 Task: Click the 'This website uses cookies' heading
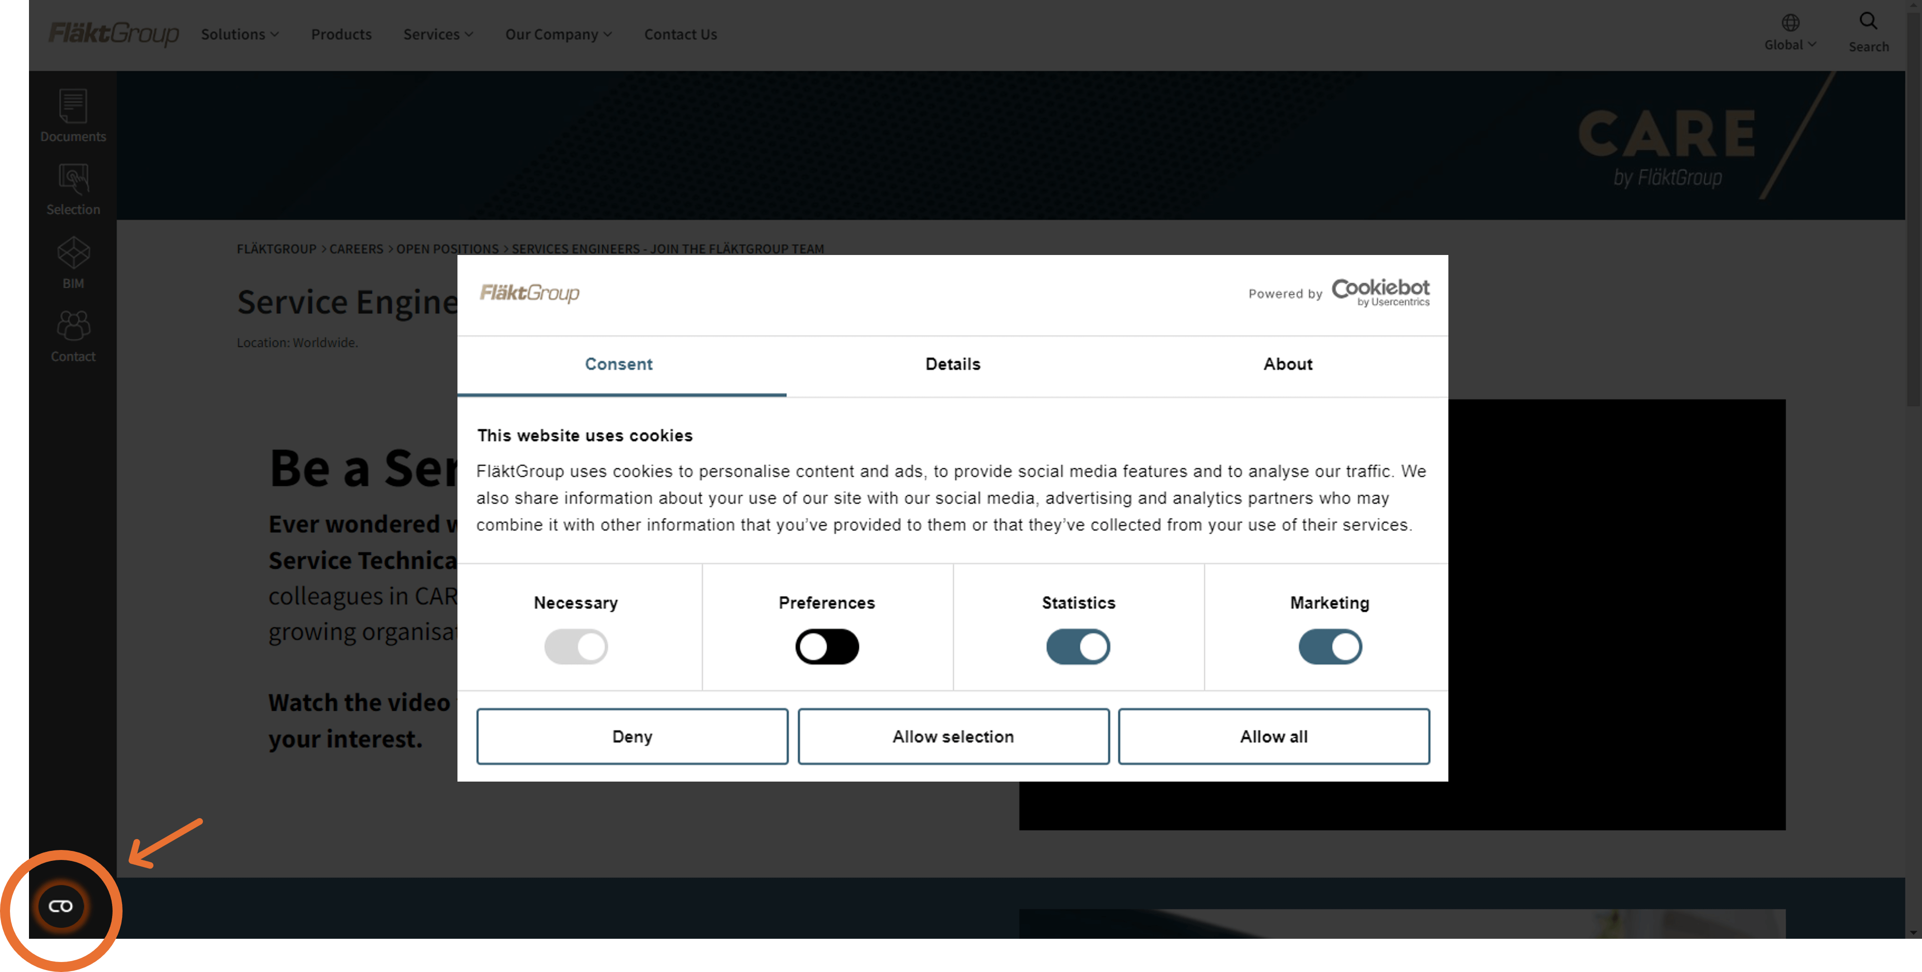click(584, 435)
